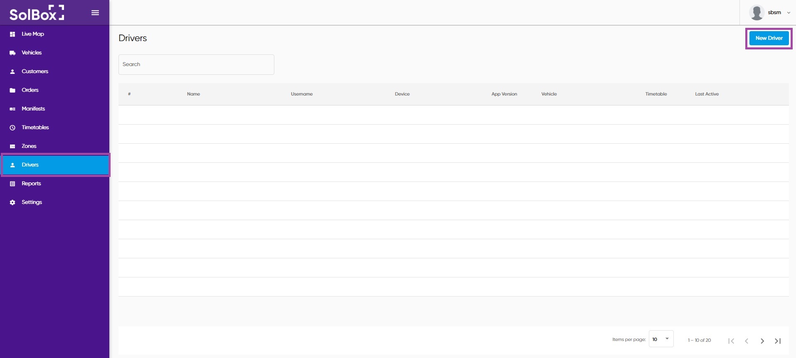Open the items per page dropdown
The image size is (796, 358).
(661, 339)
